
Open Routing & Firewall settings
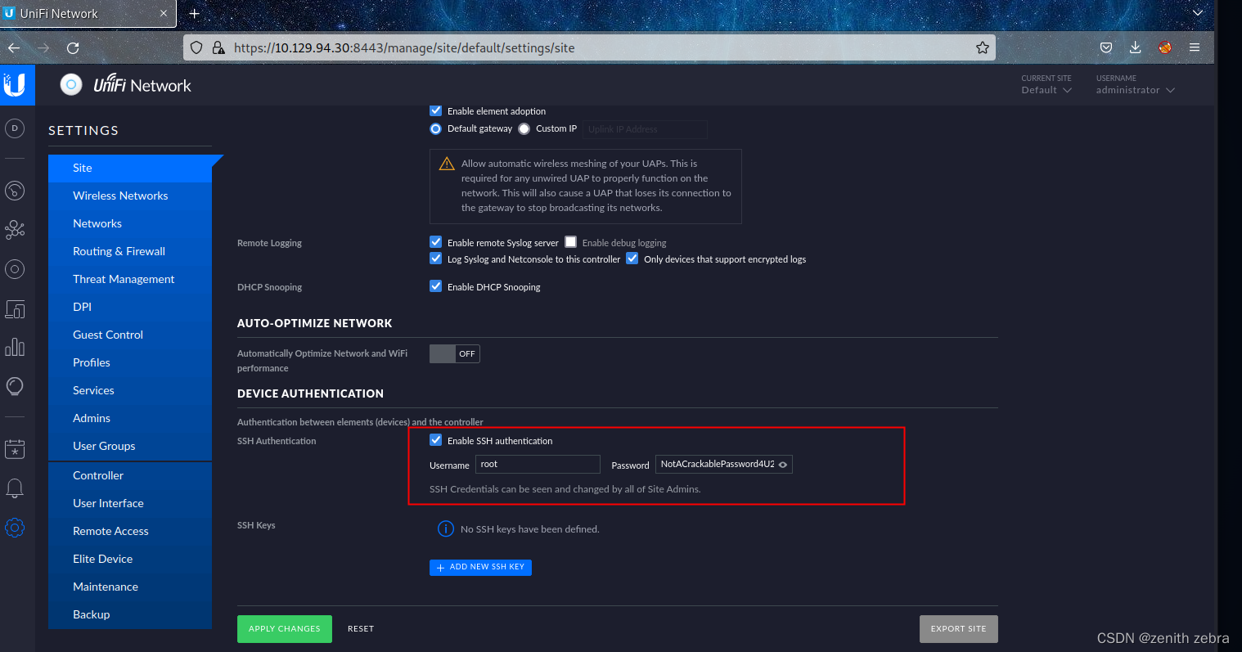(x=130, y=251)
